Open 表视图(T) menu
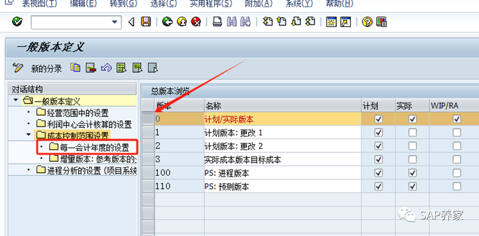The image size is (479, 236). pyautogui.click(x=39, y=4)
